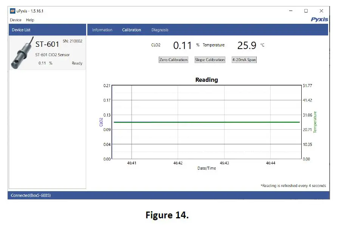Click the 46:41 time axis label
The image size is (344, 227).
click(132, 163)
